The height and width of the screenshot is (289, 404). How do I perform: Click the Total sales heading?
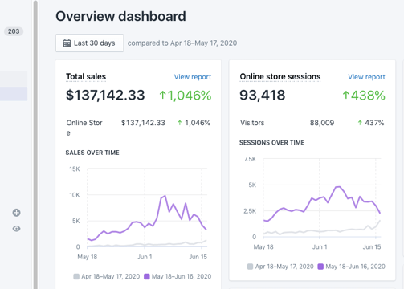(86, 76)
